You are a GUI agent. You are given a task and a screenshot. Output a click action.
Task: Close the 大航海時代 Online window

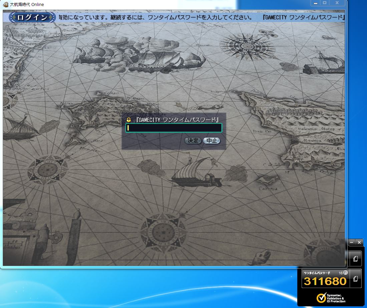coord(337,3)
